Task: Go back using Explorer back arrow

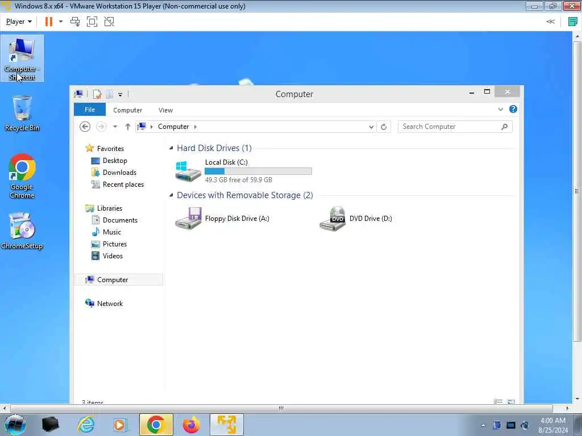Action: (85, 127)
